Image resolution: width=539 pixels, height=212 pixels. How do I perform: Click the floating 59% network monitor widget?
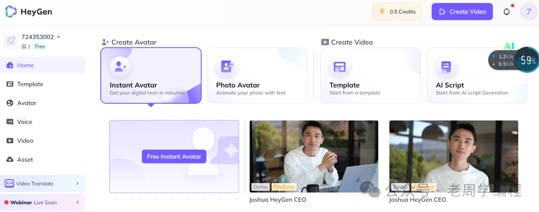(x=514, y=60)
